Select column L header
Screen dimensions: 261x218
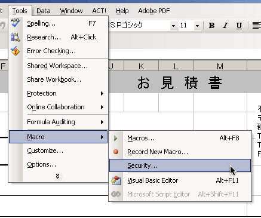pos(176,66)
